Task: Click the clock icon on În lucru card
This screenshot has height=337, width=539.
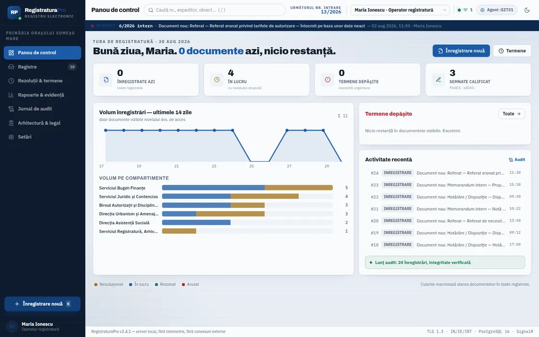Action: point(217,80)
